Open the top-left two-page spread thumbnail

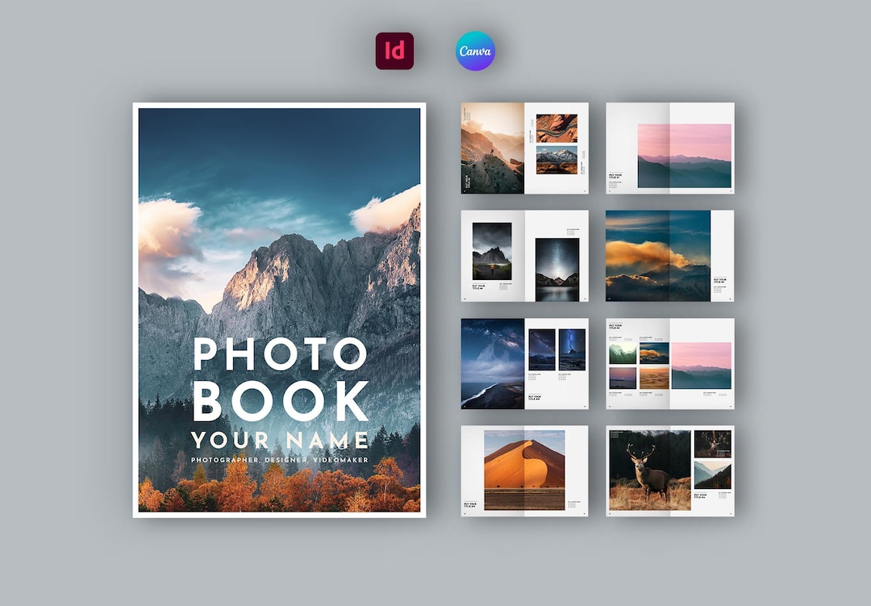coord(524,149)
